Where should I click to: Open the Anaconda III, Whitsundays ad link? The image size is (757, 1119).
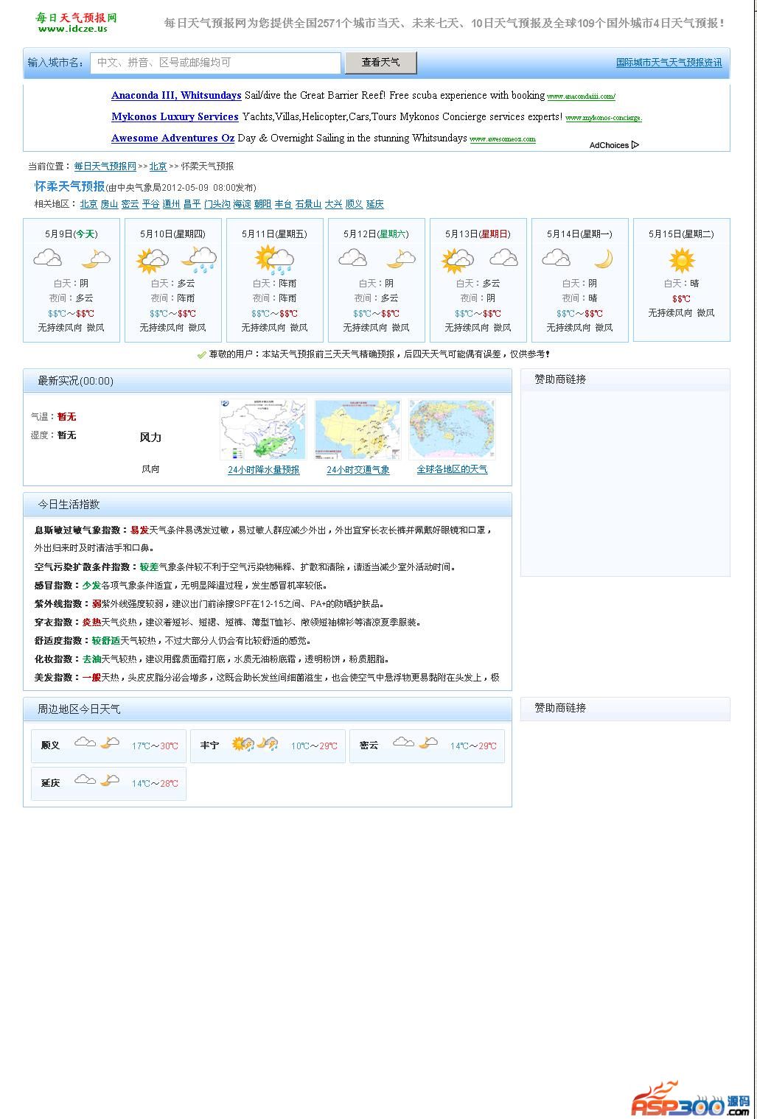click(176, 95)
